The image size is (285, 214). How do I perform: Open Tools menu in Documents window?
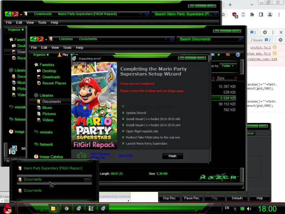click(67, 47)
